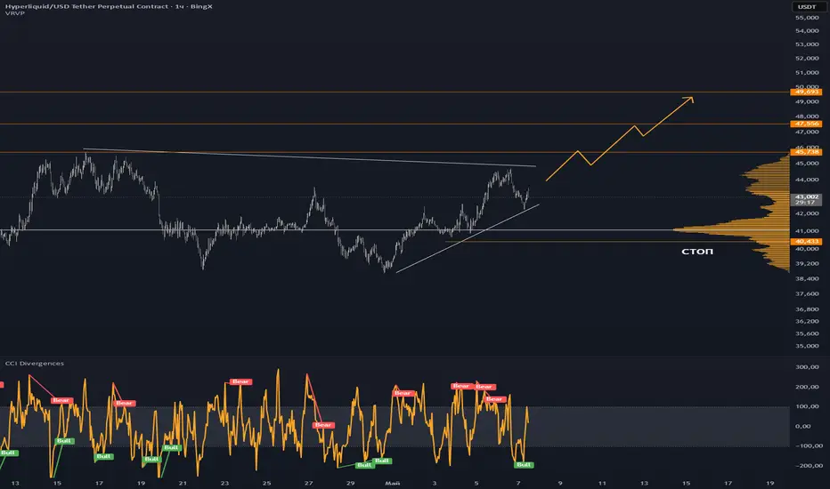Select the 49,693 orange price label

(x=806, y=92)
